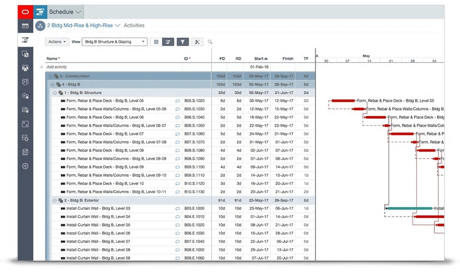Switch to grid-only table view
The image size is (460, 279).
[156, 42]
